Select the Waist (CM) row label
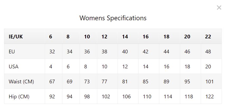The height and width of the screenshot is (107, 227). click(x=25, y=81)
